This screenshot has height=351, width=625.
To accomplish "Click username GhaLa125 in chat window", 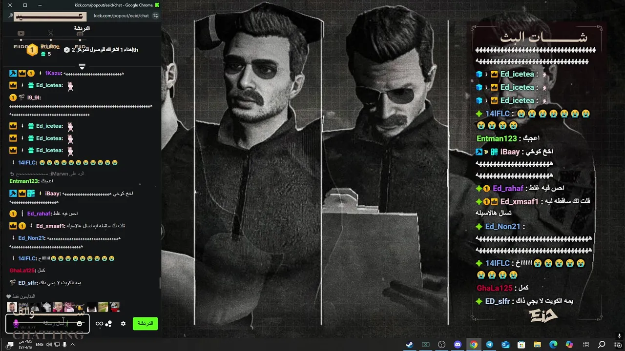I will pyautogui.click(x=22, y=271).
